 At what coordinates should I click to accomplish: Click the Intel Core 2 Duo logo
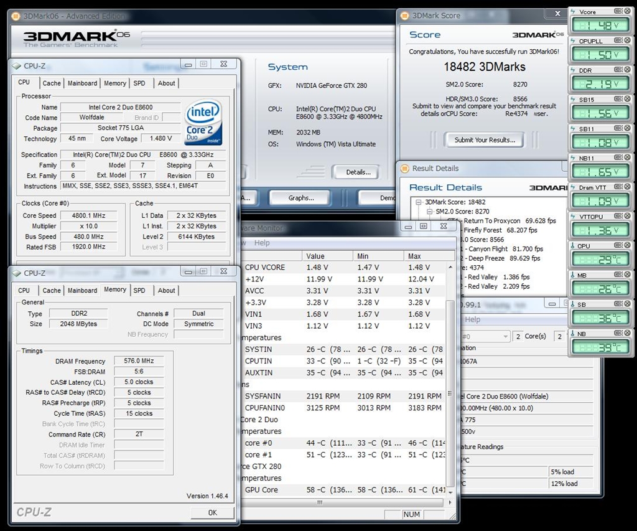point(203,121)
